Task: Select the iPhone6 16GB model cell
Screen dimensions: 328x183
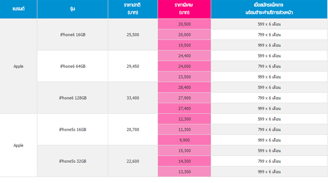Action: 73,35
